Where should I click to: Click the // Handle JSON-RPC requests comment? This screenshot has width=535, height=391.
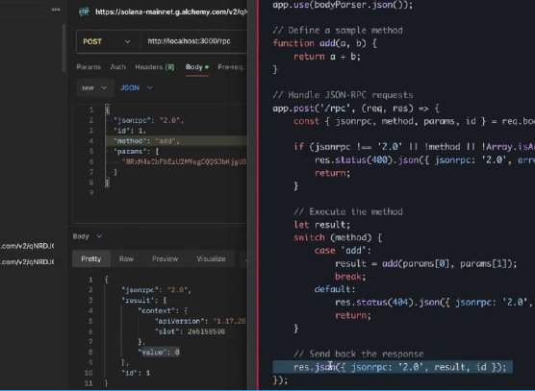343,95
